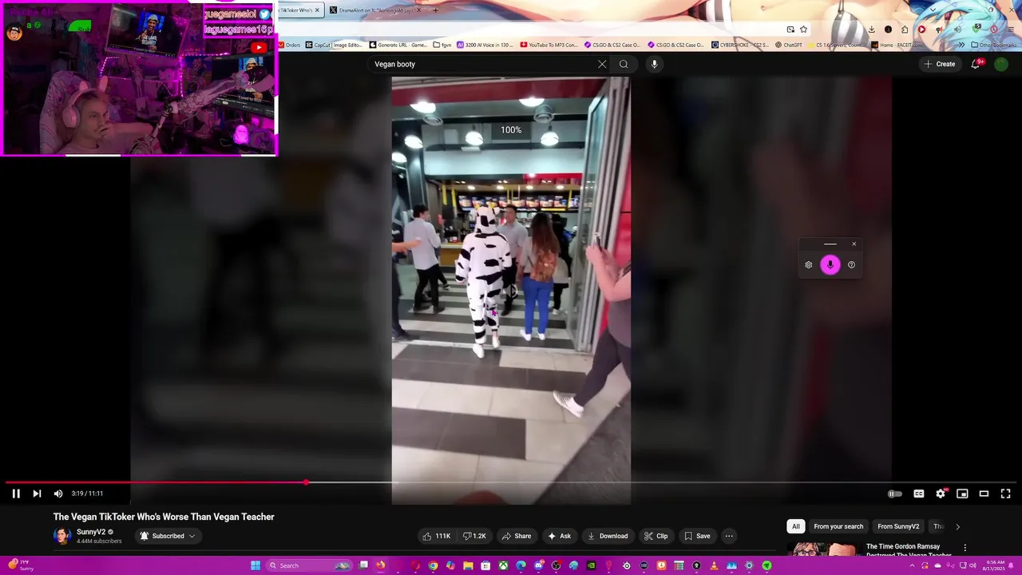Open the CYBERSHOKE bookmark

(x=740, y=45)
